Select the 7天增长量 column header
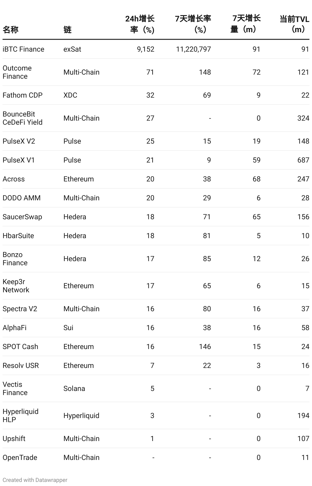This screenshot has width=312, height=486. pos(246,24)
